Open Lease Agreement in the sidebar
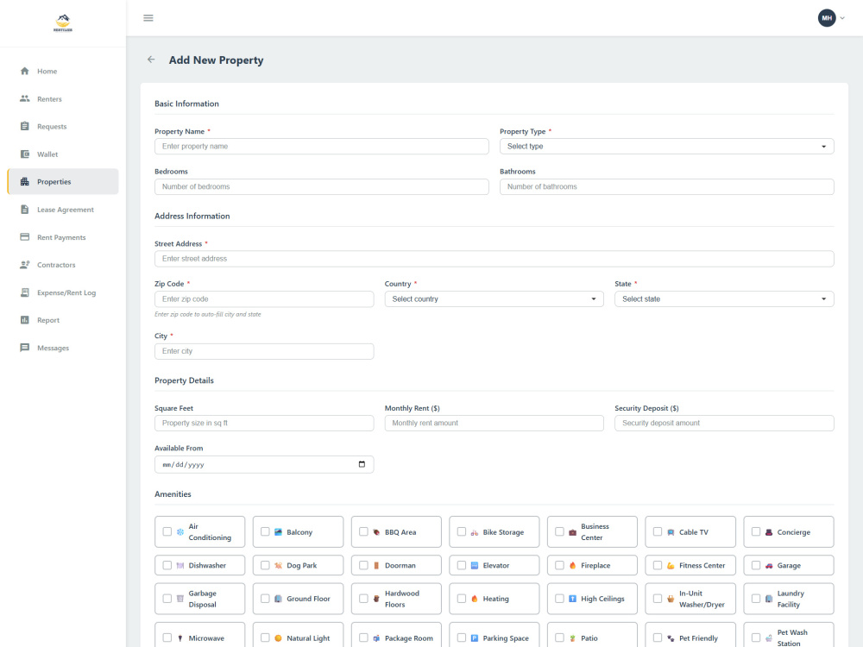863x647 pixels. point(63,209)
